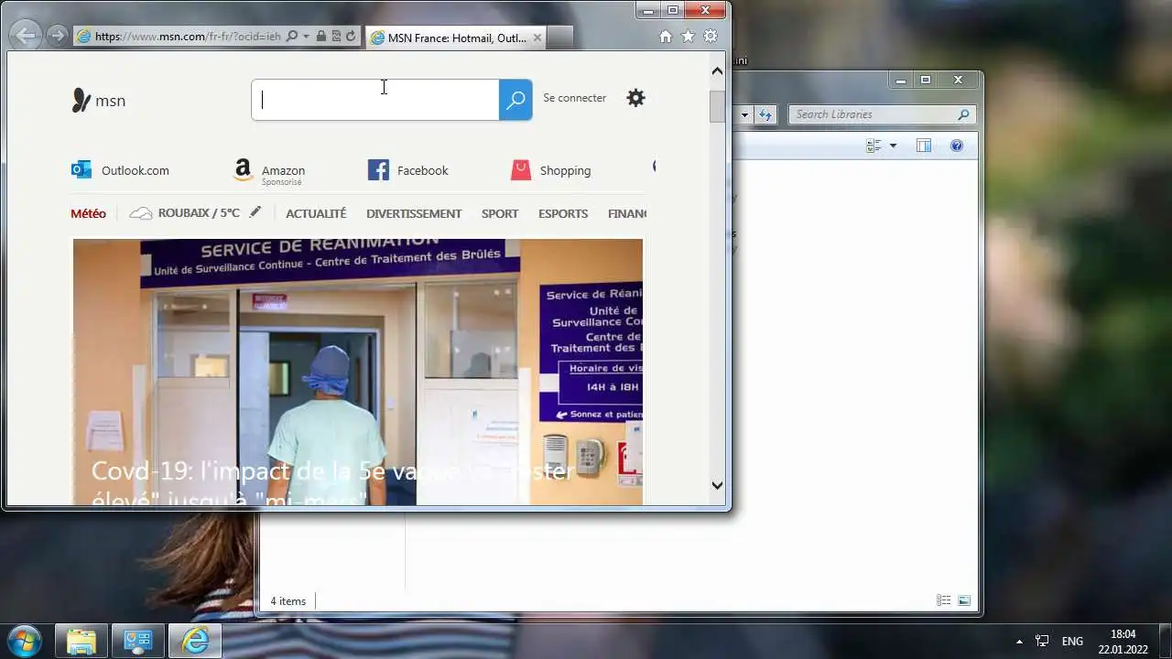Open the ESPORTS menu item

563,213
